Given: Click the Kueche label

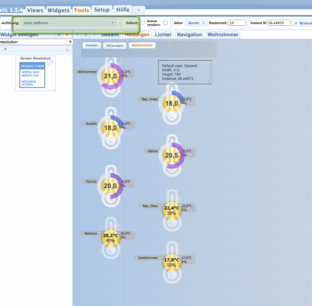Looking at the screenshot, I should point(91,124).
